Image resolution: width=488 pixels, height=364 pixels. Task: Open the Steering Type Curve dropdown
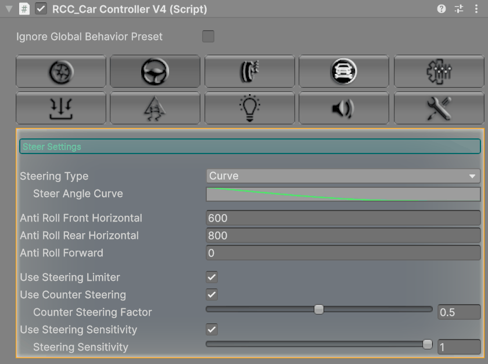pos(343,176)
